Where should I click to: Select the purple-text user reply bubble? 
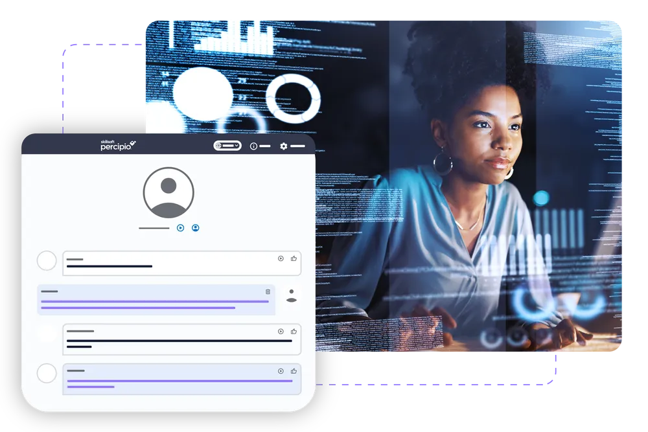156,300
